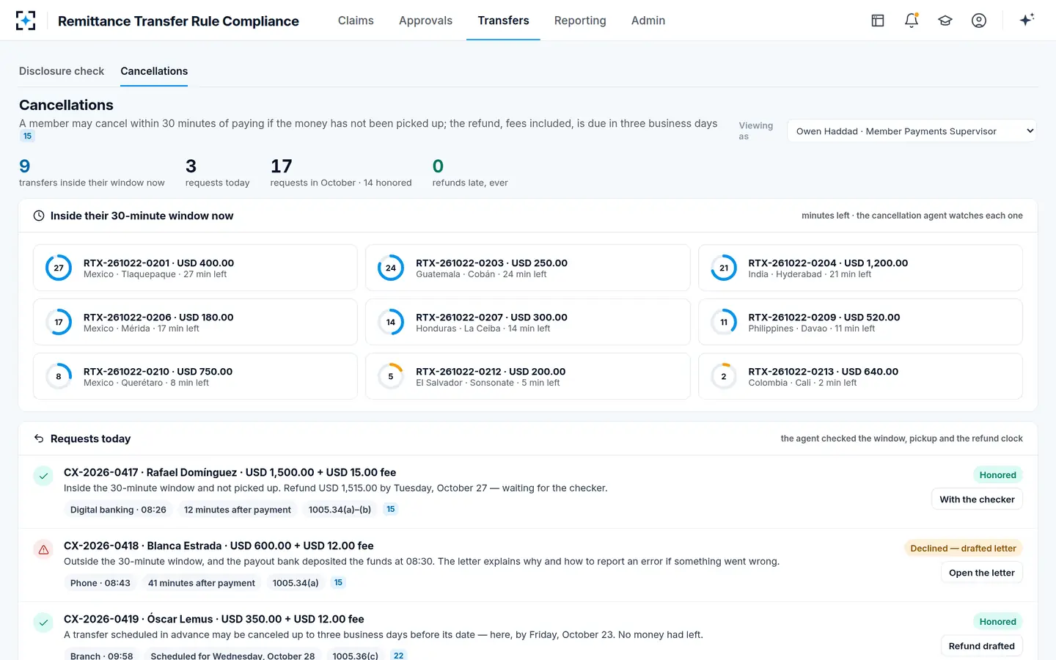This screenshot has width=1056, height=660.
Task: Open the letter for Blanca Estrada
Action: click(x=981, y=573)
